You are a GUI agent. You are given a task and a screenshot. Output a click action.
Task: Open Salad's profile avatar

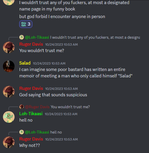(x=9, y=66)
